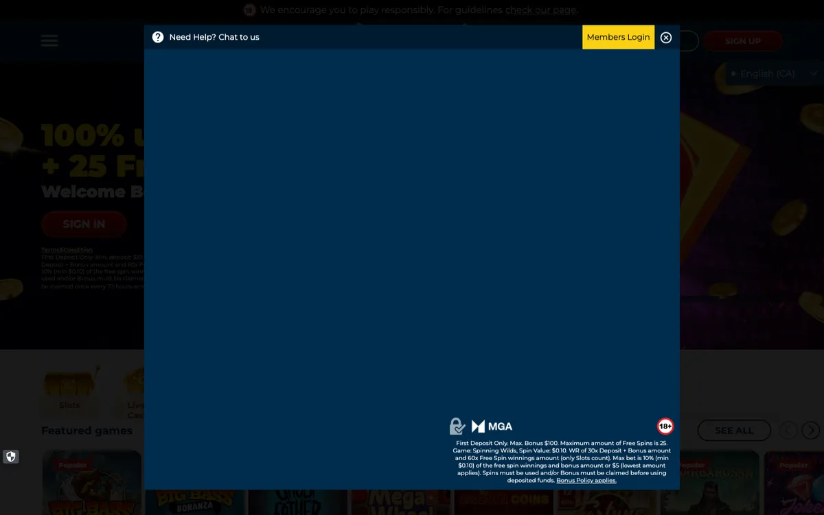Open the Need Help chat question icon

click(x=158, y=37)
